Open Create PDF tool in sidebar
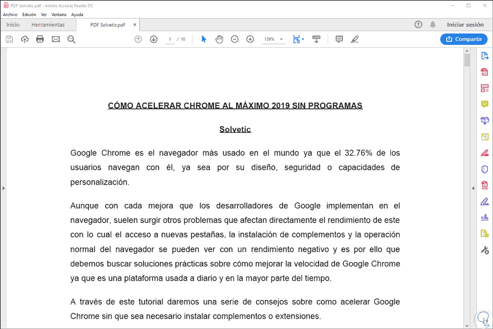 point(485,72)
